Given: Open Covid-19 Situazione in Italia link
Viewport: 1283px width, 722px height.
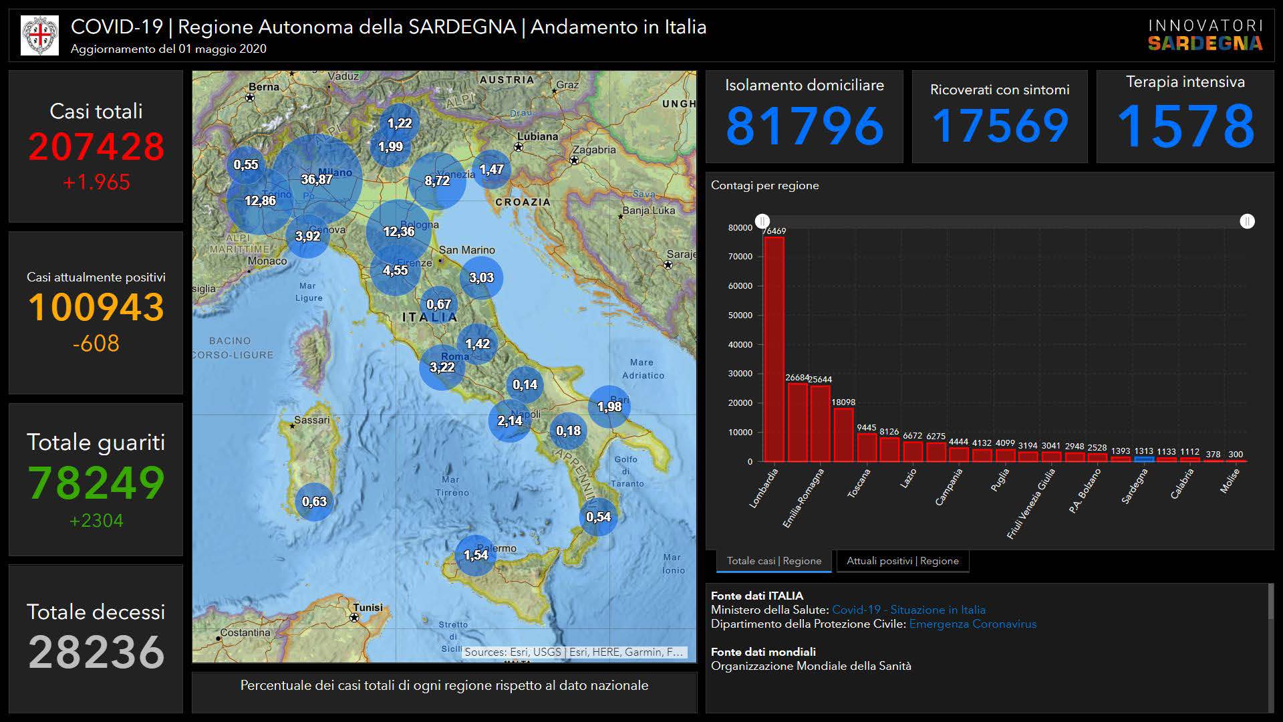Looking at the screenshot, I should click(x=908, y=610).
